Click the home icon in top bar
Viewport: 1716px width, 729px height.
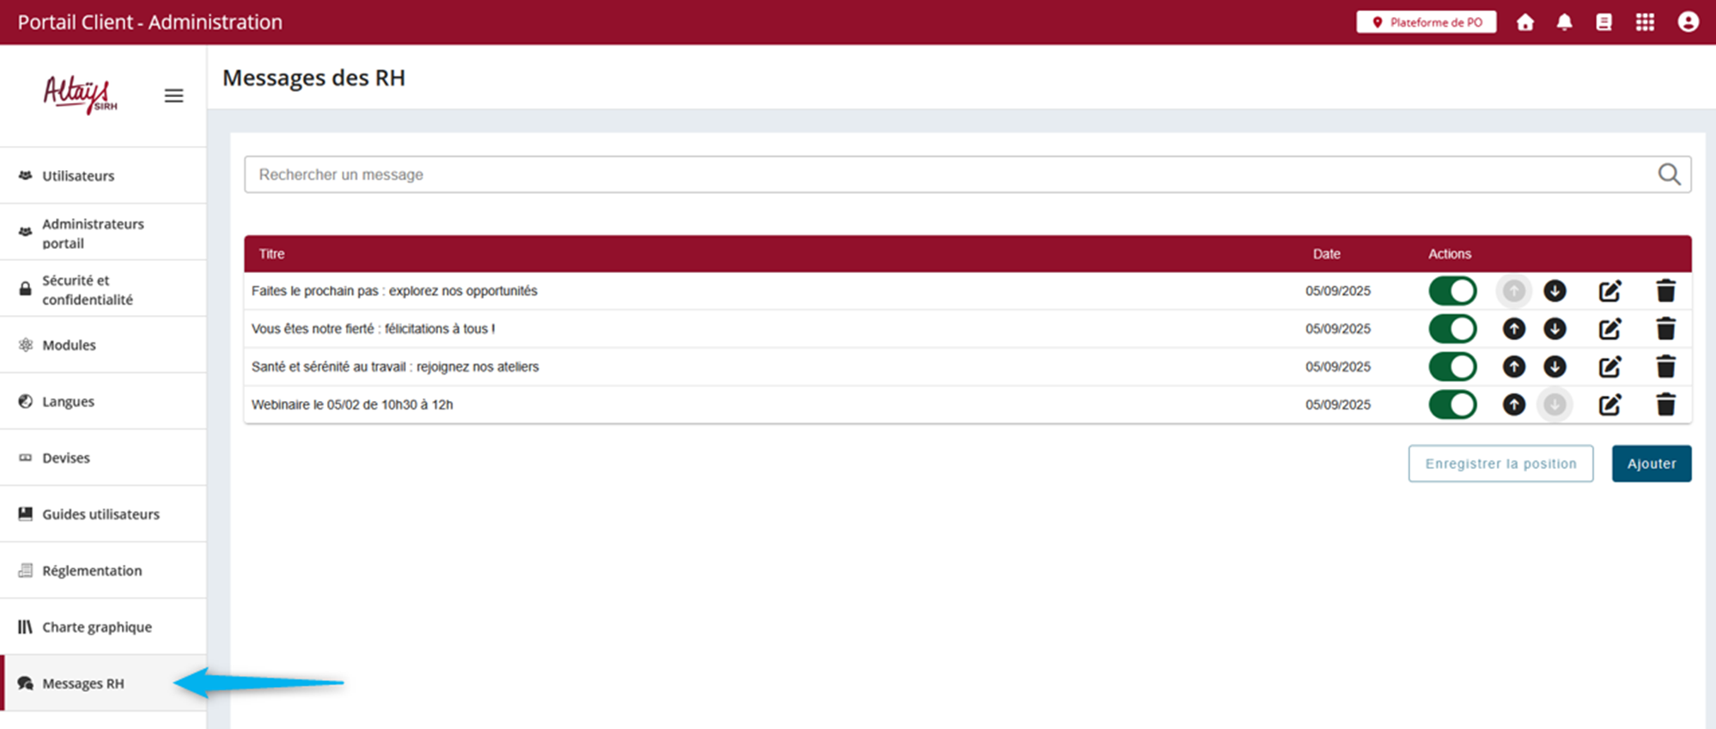(1524, 22)
